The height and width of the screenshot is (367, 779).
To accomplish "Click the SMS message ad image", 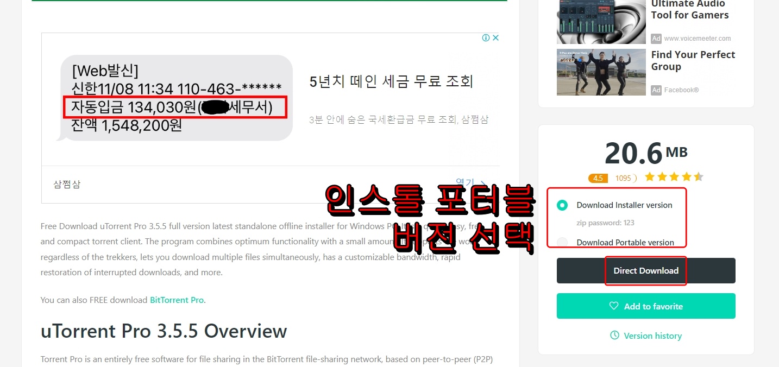I will [174, 98].
